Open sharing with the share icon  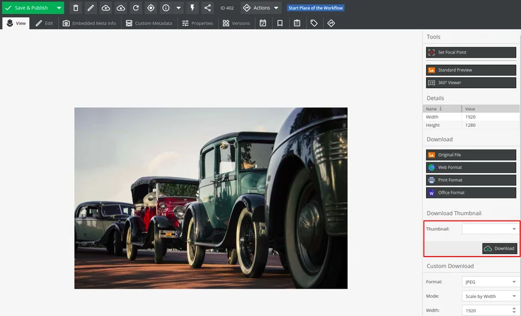[207, 7]
